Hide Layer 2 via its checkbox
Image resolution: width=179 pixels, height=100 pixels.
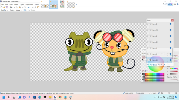pos(170,24)
